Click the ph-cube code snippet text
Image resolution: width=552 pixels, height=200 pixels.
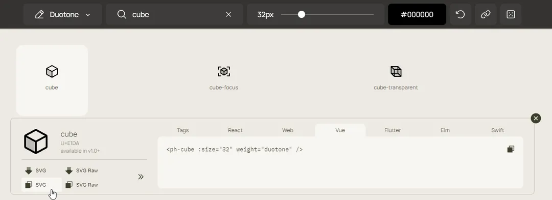[x=235, y=150]
